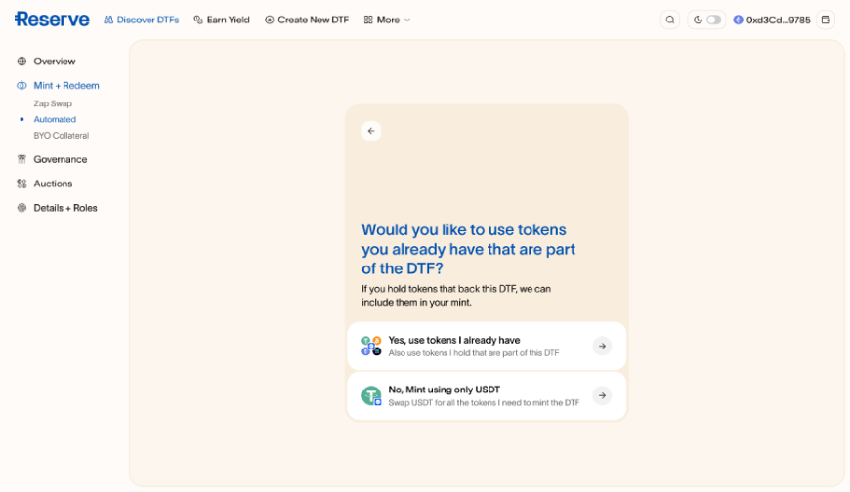
Task: Toggle the dark mode switch
Action: (713, 20)
